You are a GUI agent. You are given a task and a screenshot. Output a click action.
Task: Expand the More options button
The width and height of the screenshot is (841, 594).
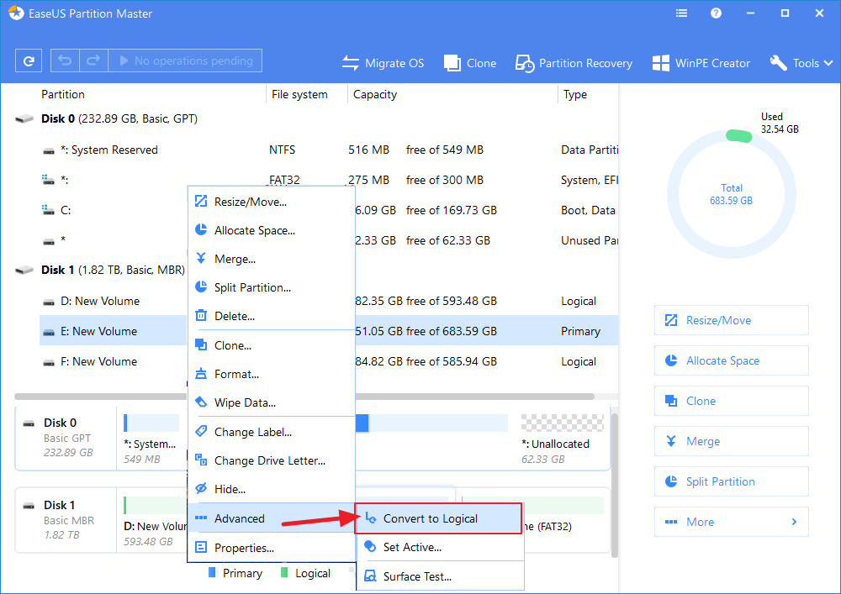click(x=732, y=522)
